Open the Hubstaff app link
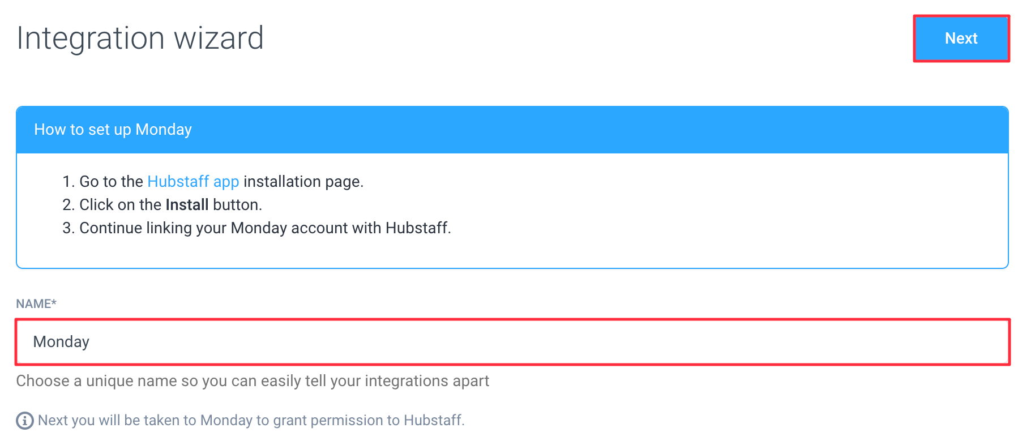This screenshot has height=445, width=1018. tap(193, 181)
